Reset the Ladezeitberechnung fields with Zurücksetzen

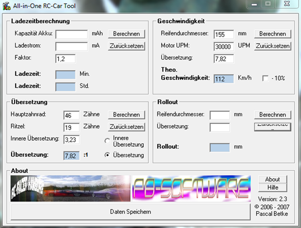[x=126, y=46]
